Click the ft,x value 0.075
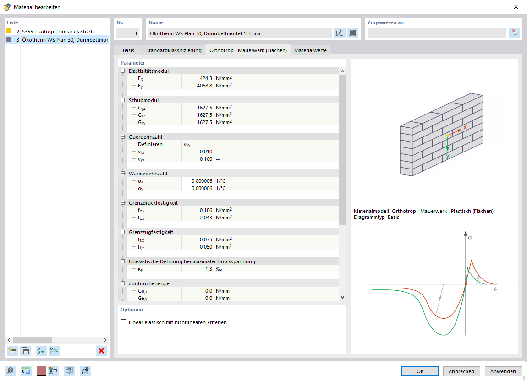 (x=198, y=239)
